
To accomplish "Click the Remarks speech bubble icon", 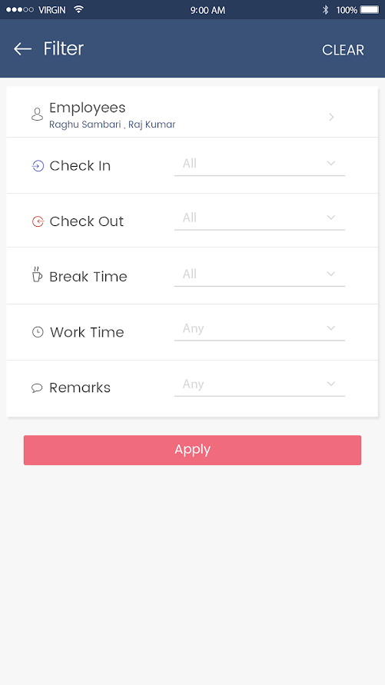I will click(37, 387).
